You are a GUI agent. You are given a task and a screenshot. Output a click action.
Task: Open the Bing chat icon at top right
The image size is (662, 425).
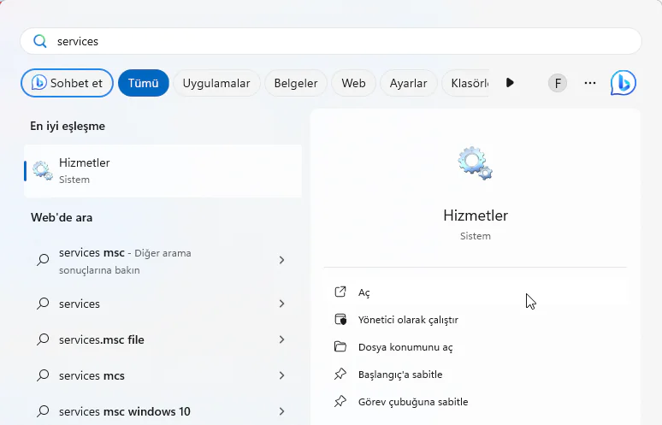tap(624, 83)
